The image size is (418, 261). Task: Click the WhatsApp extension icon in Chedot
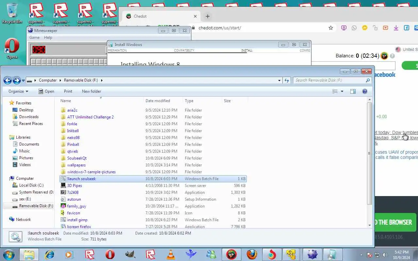[354, 28]
